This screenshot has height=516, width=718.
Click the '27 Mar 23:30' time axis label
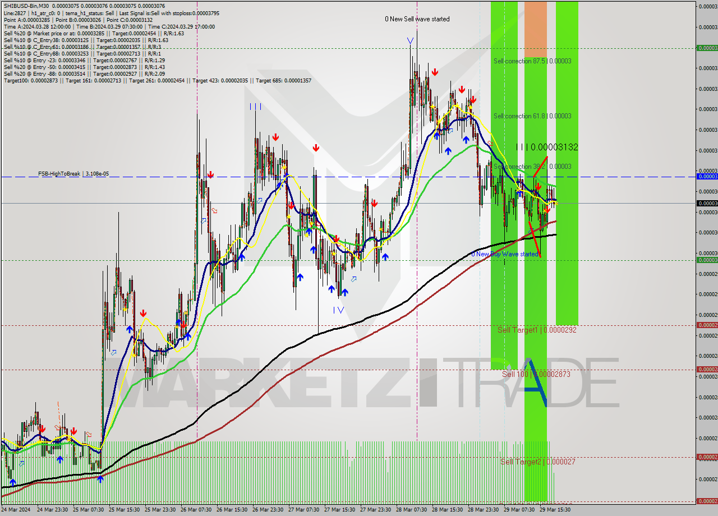(x=376, y=510)
